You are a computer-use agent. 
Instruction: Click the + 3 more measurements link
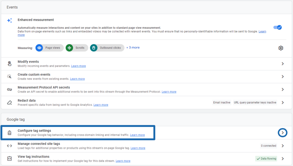click(133, 47)
